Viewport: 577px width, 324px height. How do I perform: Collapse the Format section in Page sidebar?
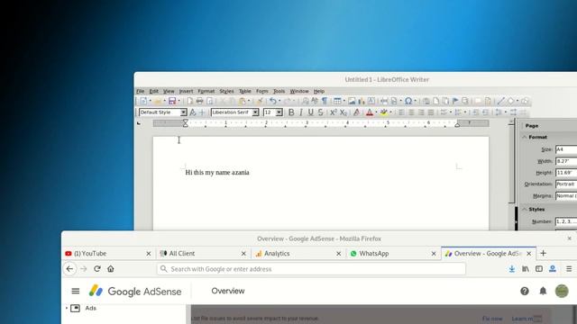tap(525, 137)
